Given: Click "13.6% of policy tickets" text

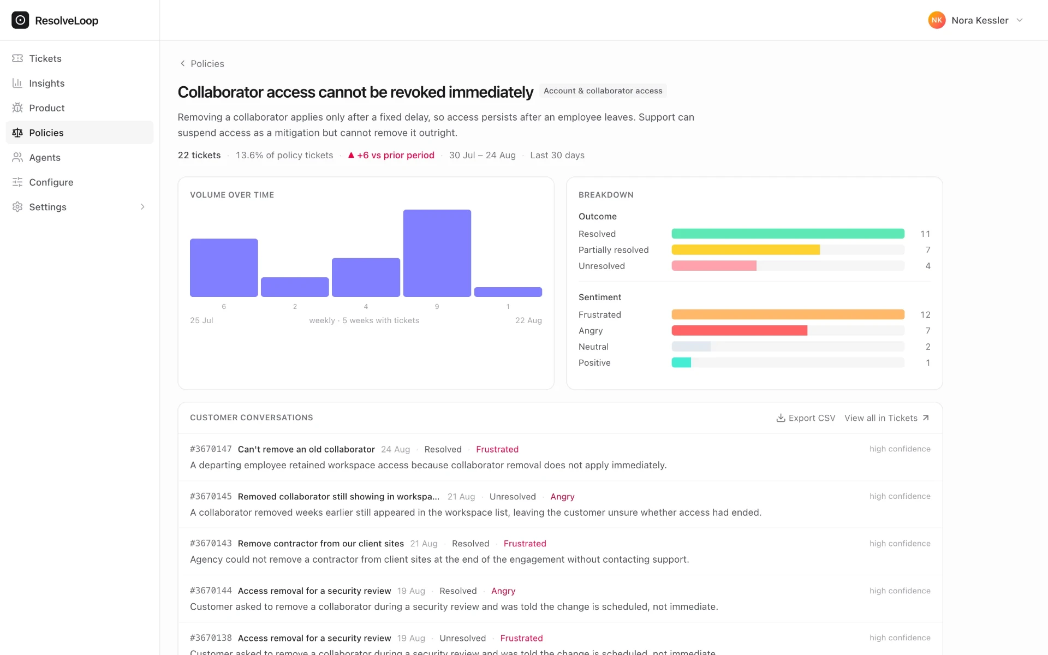Looking at the screenshot, I should coord(284,155).
